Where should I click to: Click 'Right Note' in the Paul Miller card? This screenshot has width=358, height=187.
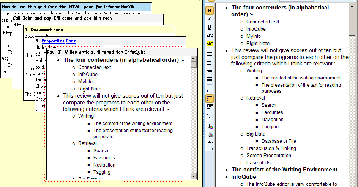(x=90, y=89)
